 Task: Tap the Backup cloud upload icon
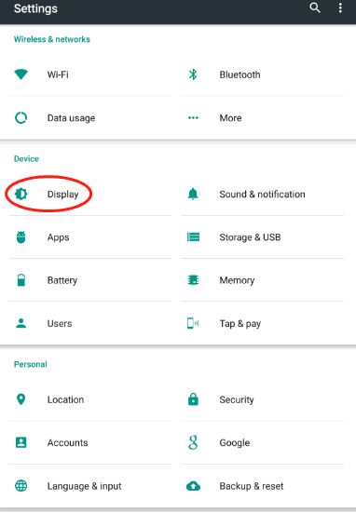193,486
